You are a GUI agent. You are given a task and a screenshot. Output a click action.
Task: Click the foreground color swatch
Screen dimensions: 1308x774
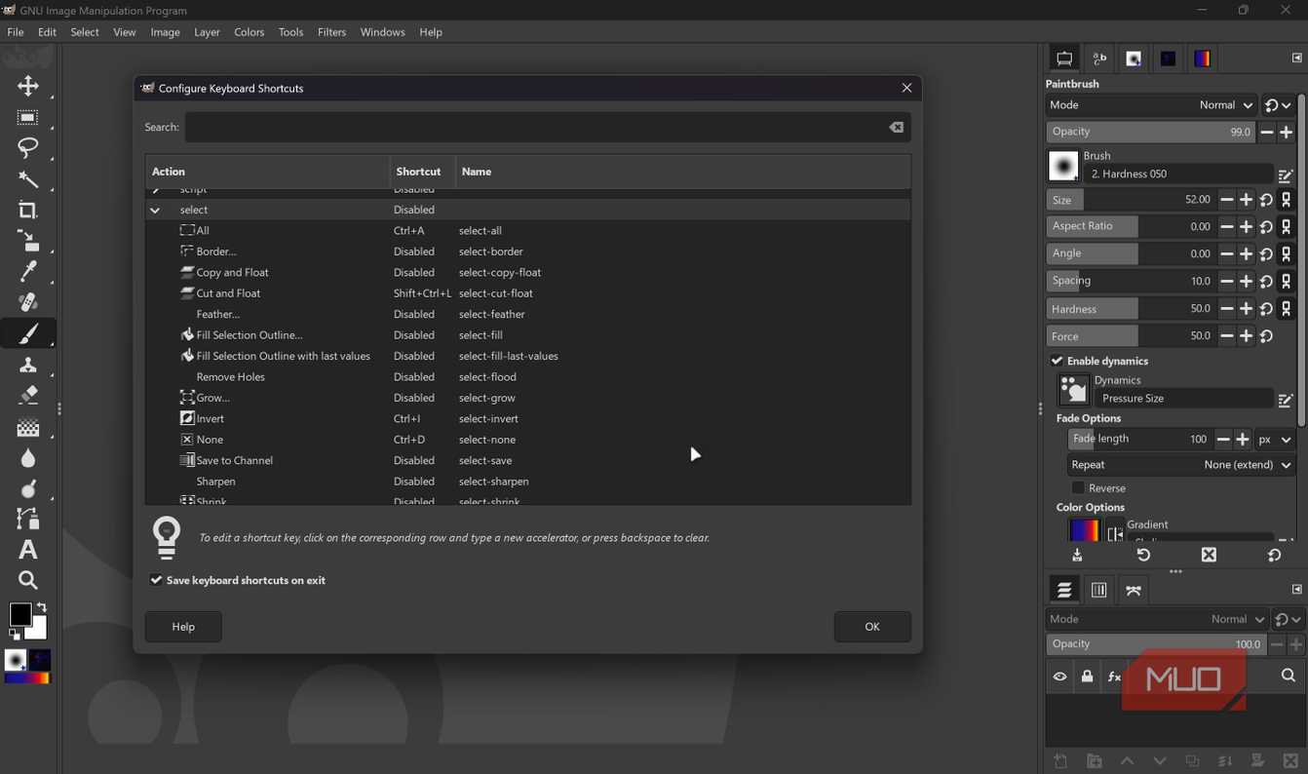tap(19, 614)
